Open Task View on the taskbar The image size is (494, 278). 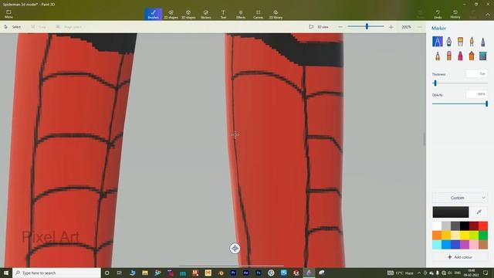(x=120, y=273)
